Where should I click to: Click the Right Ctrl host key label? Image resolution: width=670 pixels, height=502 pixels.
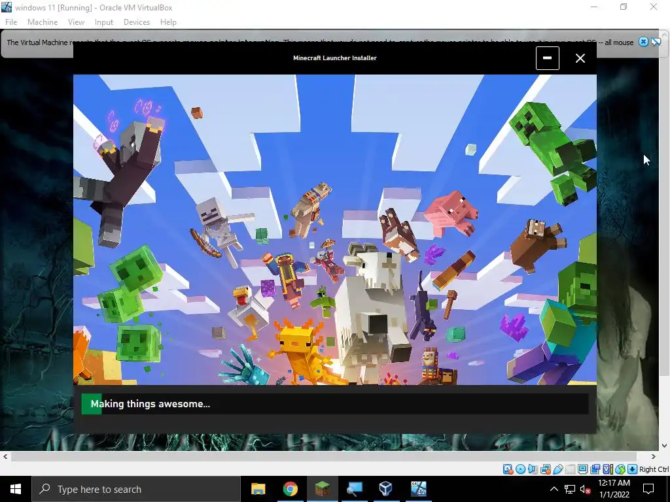point(654,469)
